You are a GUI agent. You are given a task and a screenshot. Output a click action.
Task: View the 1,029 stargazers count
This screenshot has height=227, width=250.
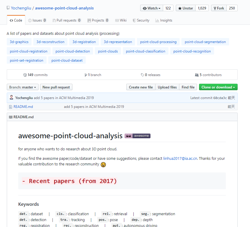coord(202,8)
